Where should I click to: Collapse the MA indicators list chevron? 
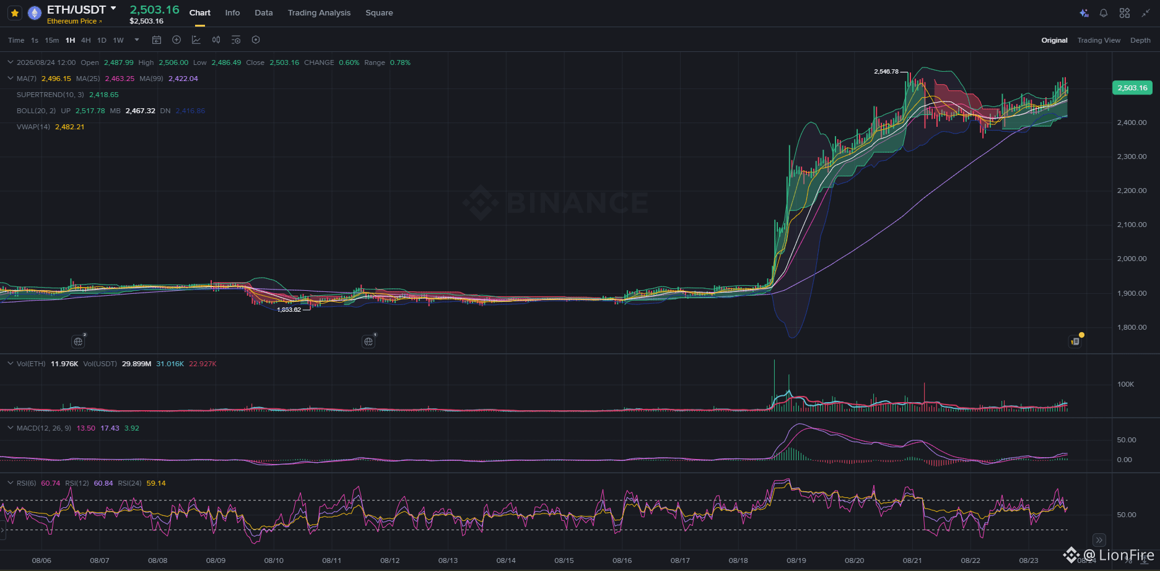(x=10, y=79)
